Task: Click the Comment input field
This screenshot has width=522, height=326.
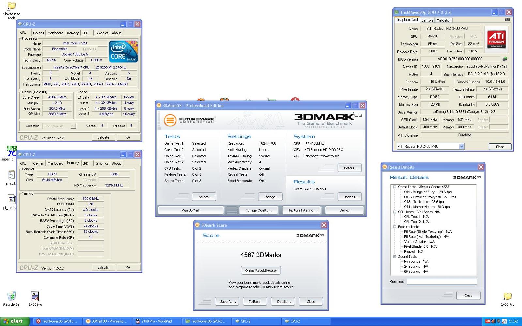Action: (x=442, y=282)
